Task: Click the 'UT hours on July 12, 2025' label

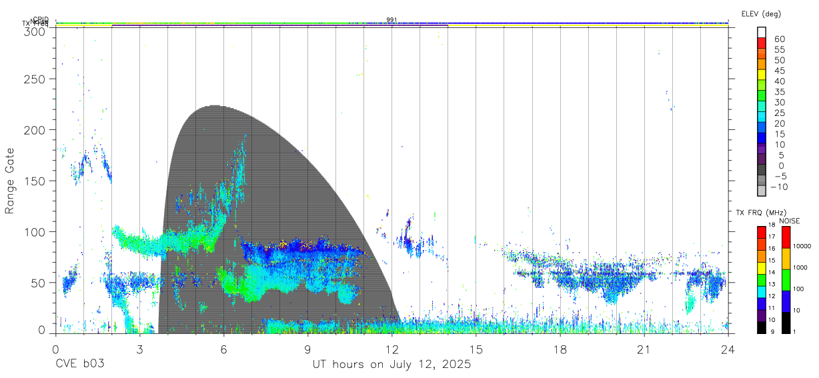Action: [391, 365]
